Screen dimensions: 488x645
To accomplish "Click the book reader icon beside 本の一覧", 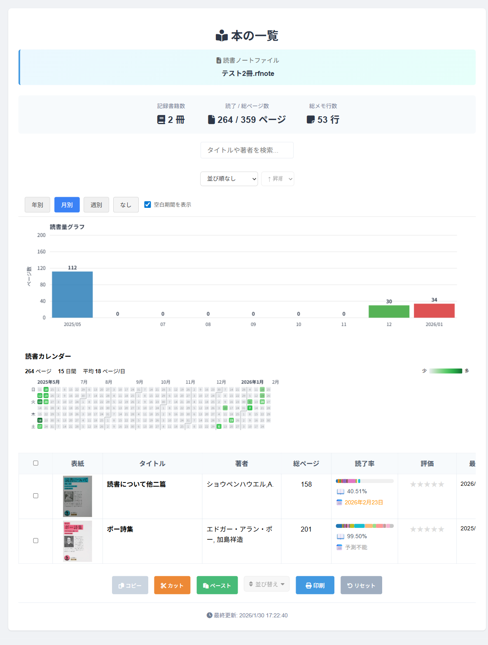I will [x=222, y=36].
